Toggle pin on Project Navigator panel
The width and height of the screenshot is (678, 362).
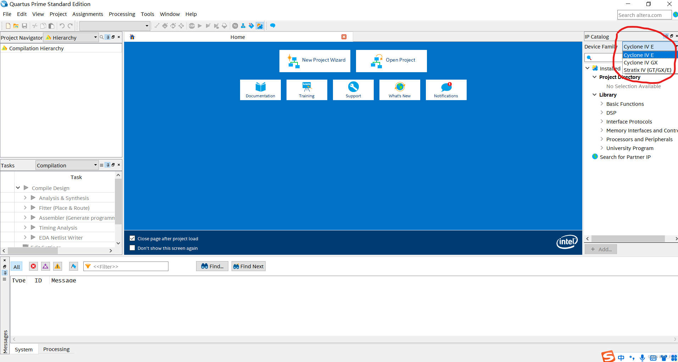tap(108, 37)
